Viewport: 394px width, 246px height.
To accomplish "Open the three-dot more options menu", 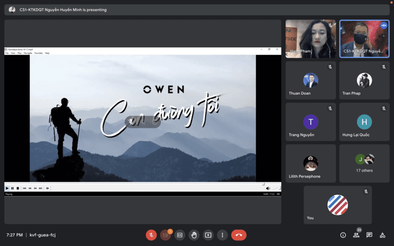I will (223, 235).
